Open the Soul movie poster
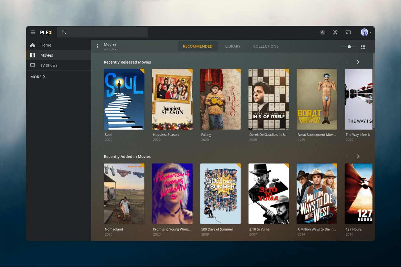The height and width of the screenshot is (267, 401). (x=124, y=99)
